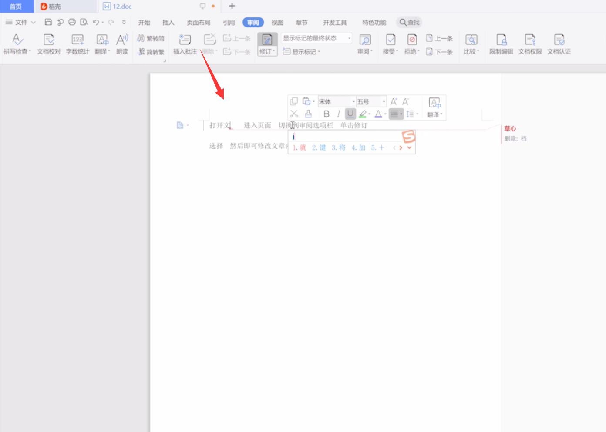Click the Undo arrow icon
606x432 pixels.
tap(96, 22)
